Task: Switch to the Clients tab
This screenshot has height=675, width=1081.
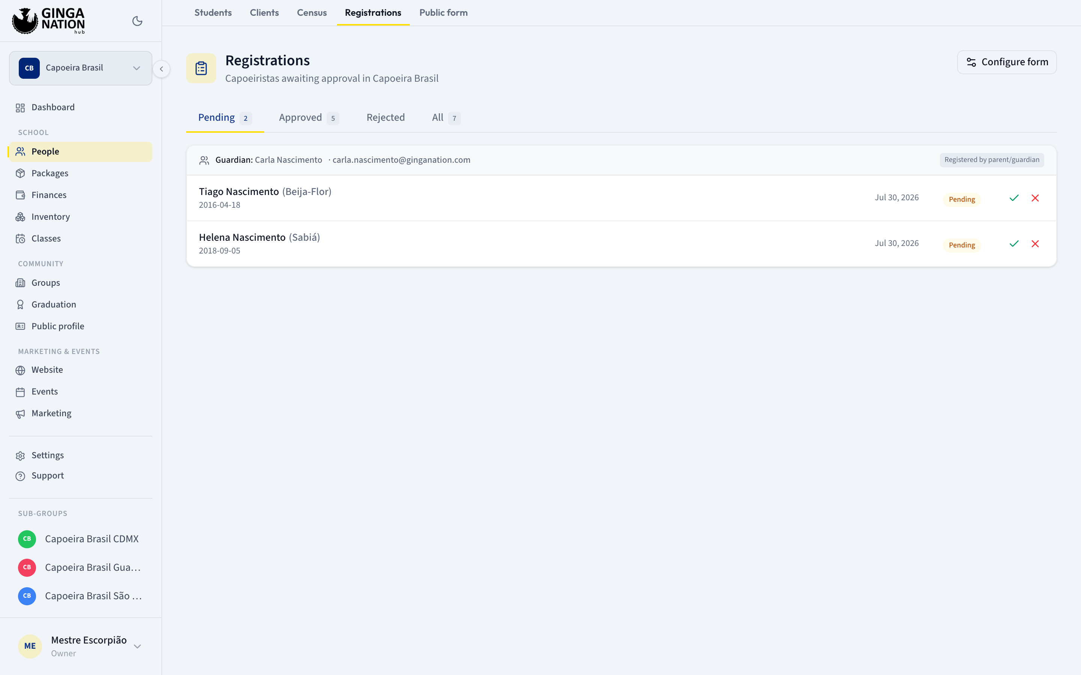Action: point(264,13)
